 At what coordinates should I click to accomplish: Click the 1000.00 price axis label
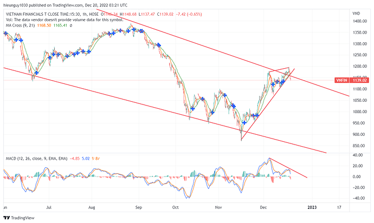[360, 111]
